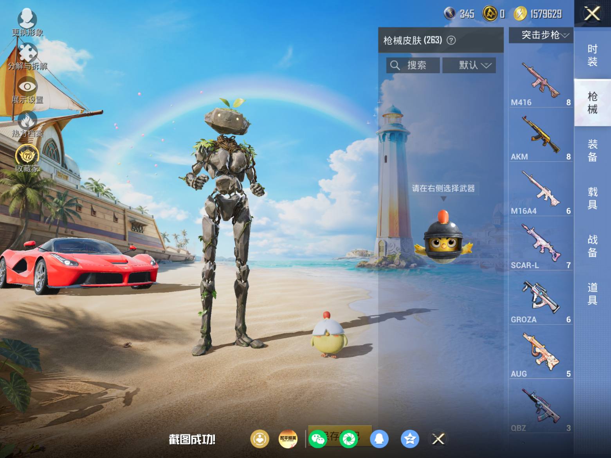
Task: Share screenshot to 和平精英 community icon
Action: tap(288, 439)
